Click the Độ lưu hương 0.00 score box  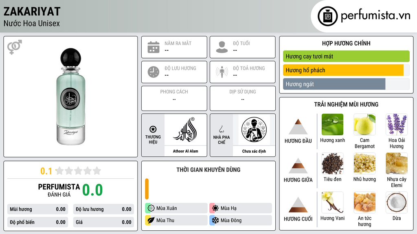click(103, 209)
